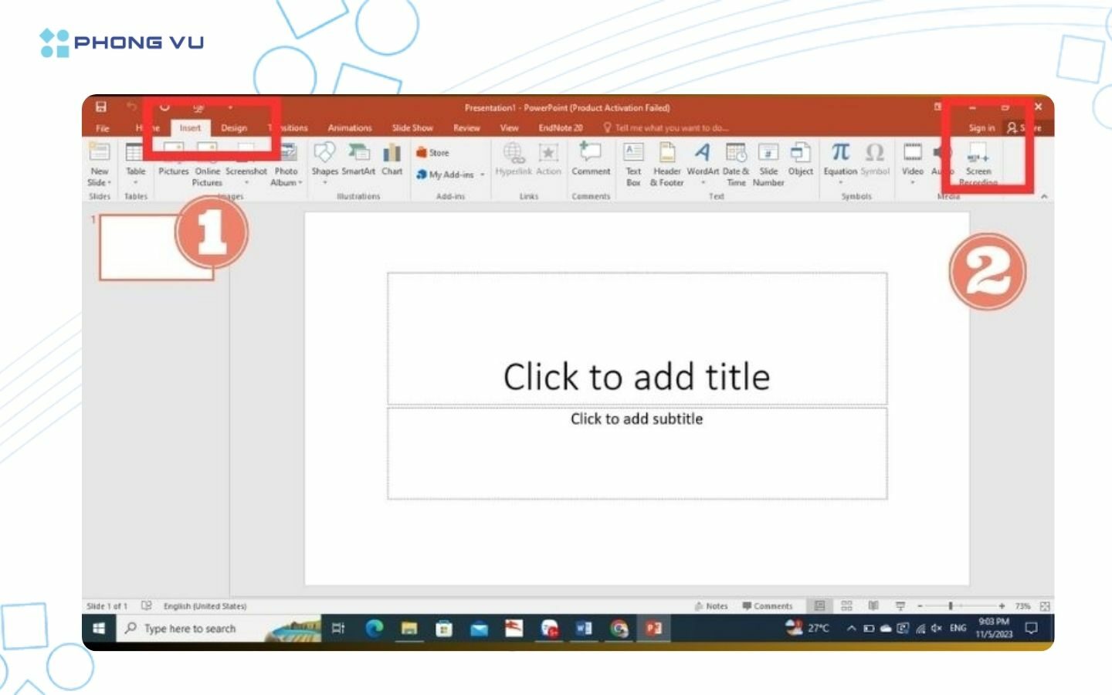Collapse the ribbon with the chevron
Screen dimensions: 1112x695
tap(1044, 197)
